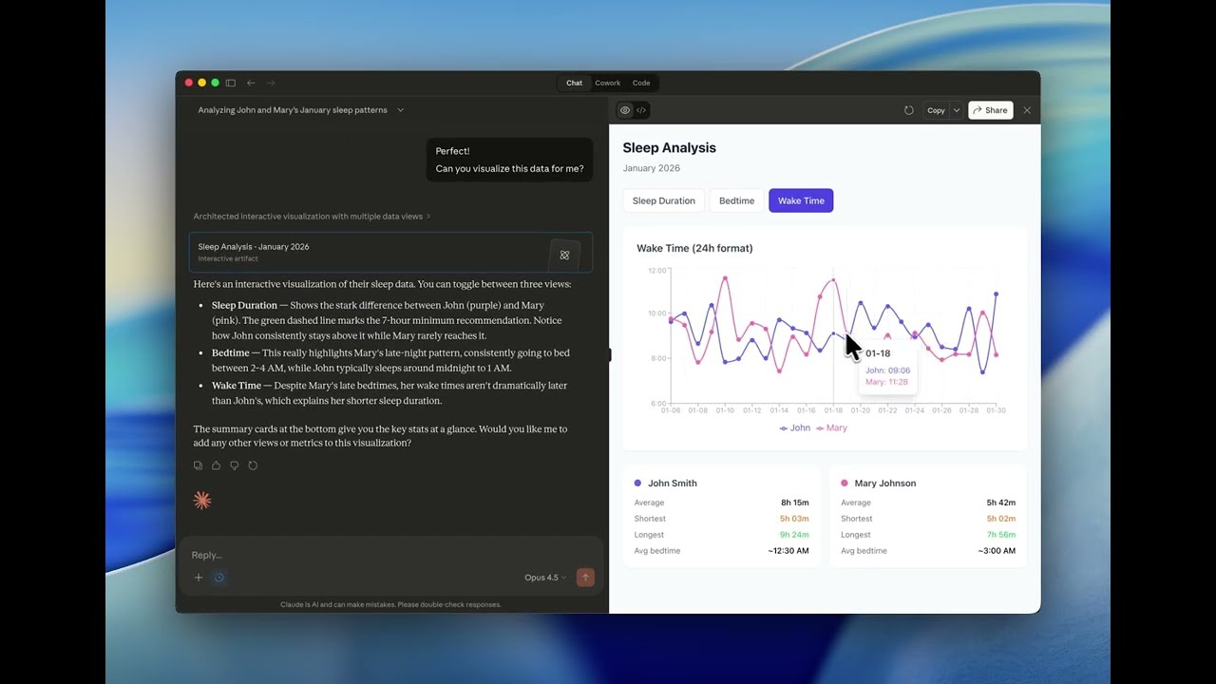The width and height of the screenshot is (1216, 684).
Task: Click the Wake Time chart title
Action: [x=694, y=248]
